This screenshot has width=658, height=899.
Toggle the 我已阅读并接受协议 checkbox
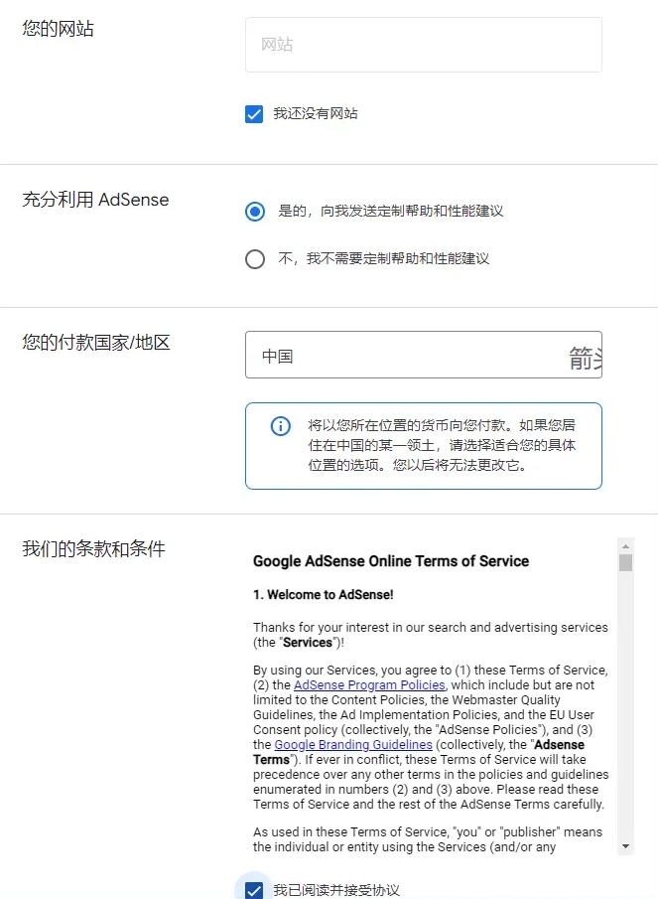[x=254, y=890]
